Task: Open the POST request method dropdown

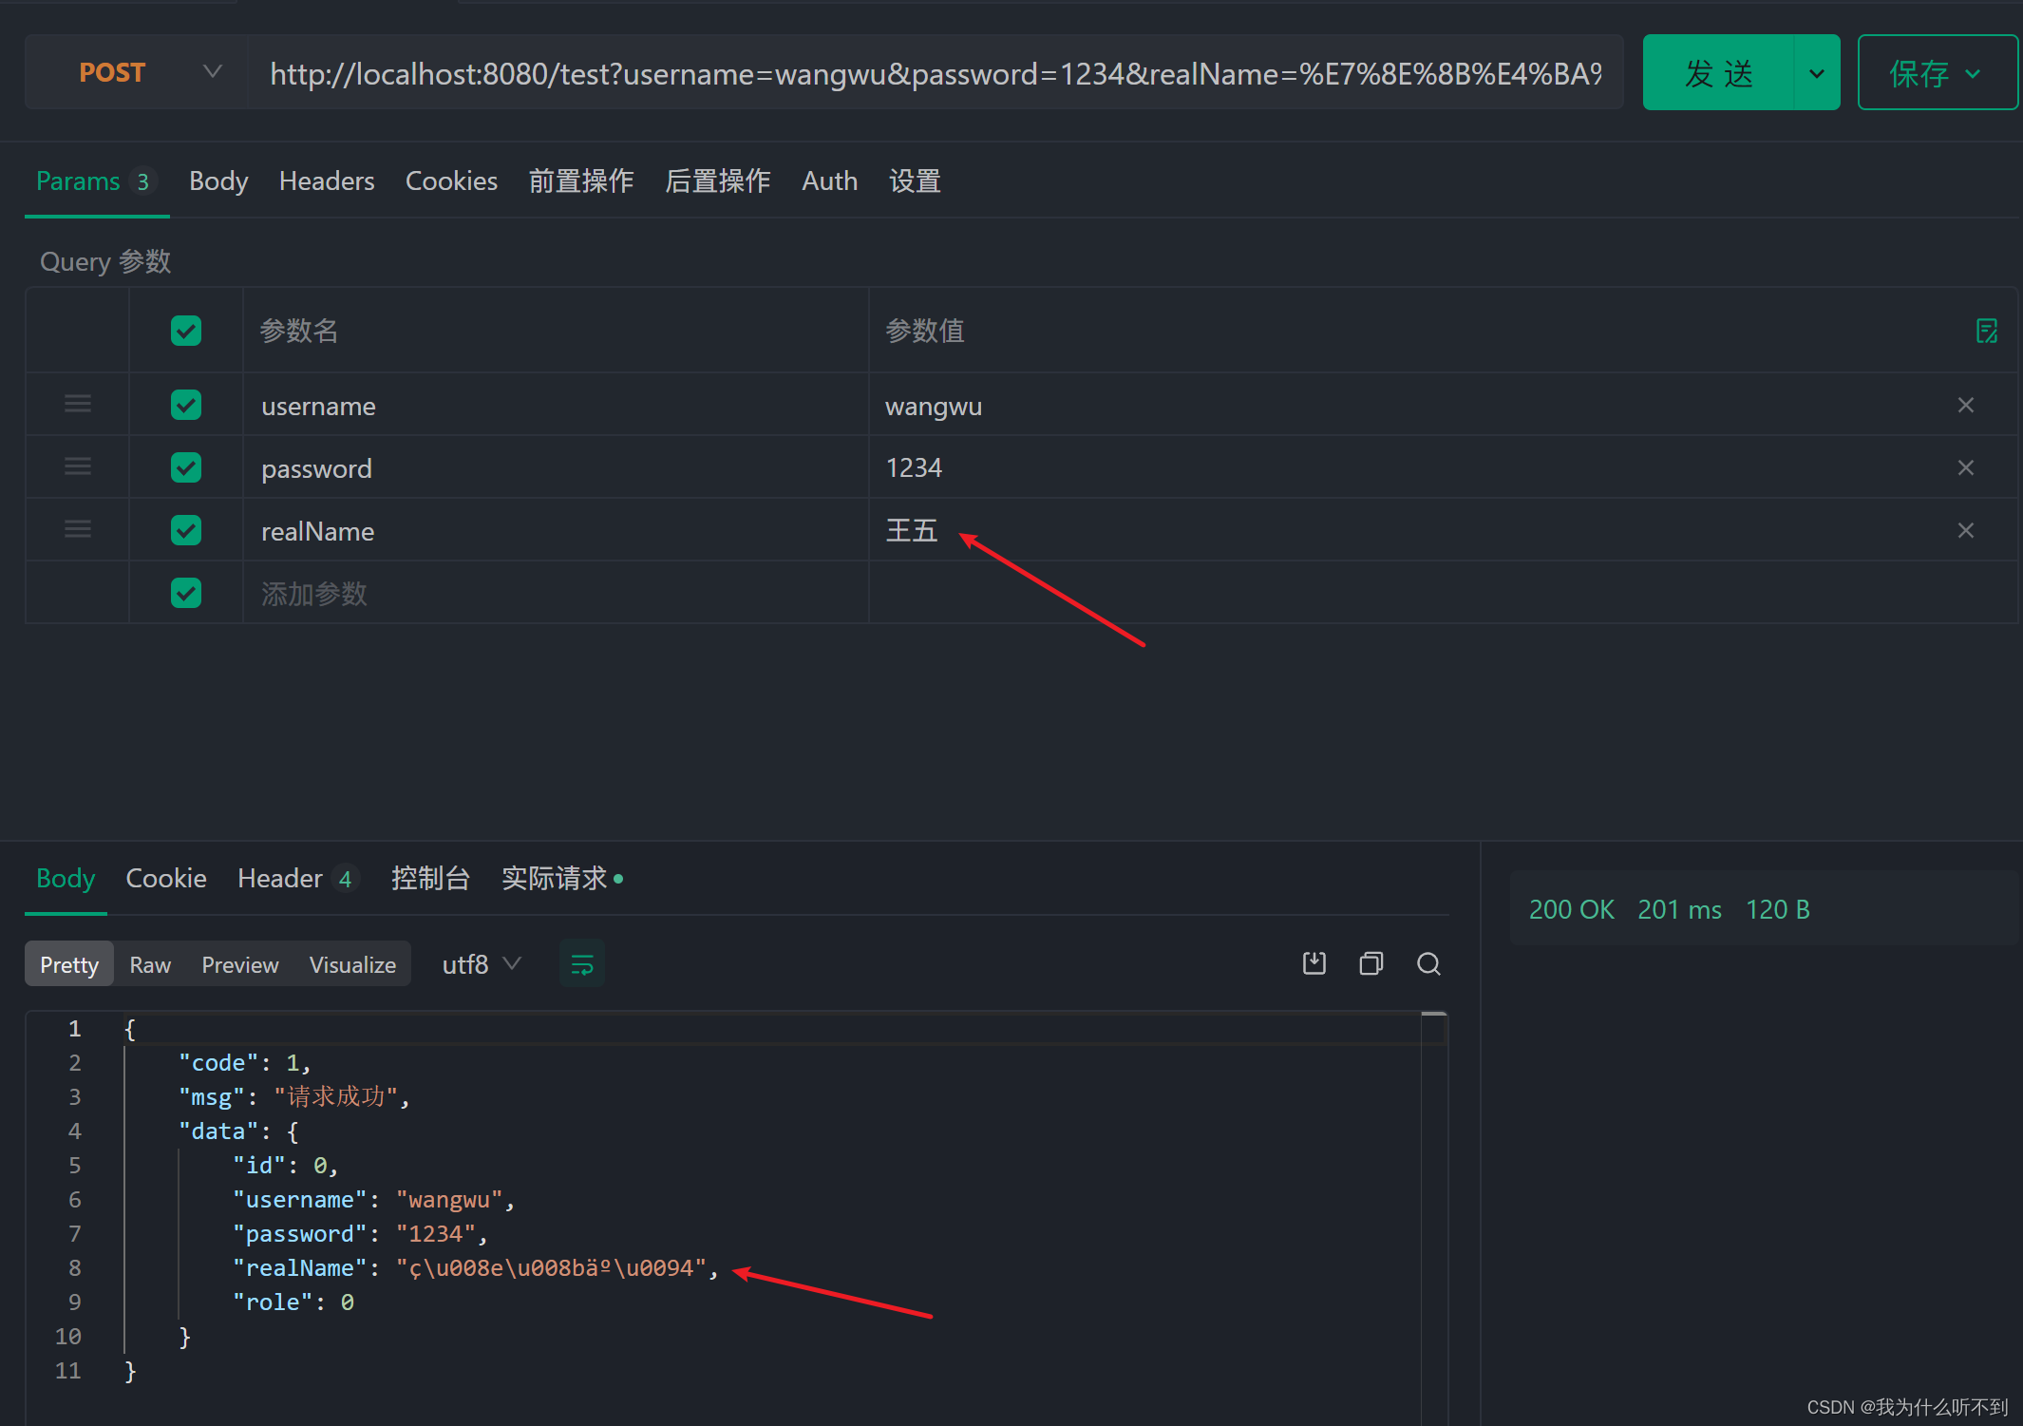Action: tap(213, 71)
